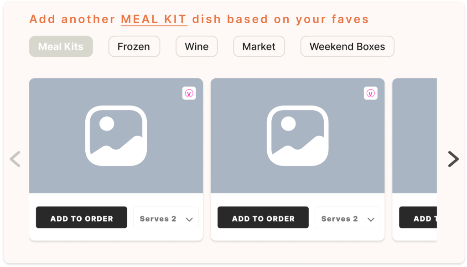Click the next carousel arrow

453,159
